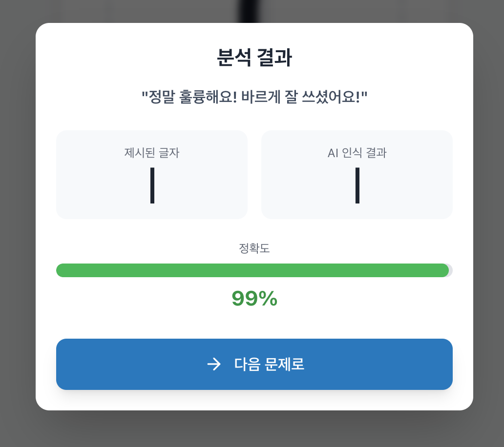Click the AI 인식 결과 label
Viewport: 504px width, 447px height.
pyautogui.click(x=357, y=152)
